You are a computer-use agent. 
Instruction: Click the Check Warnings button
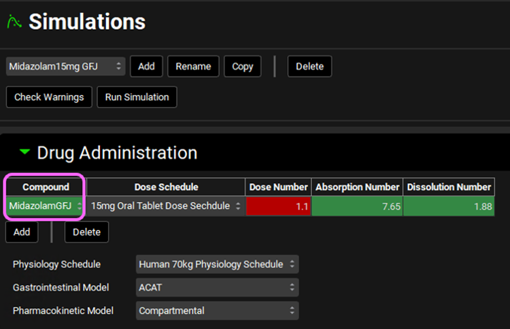(x=49, y=97)
